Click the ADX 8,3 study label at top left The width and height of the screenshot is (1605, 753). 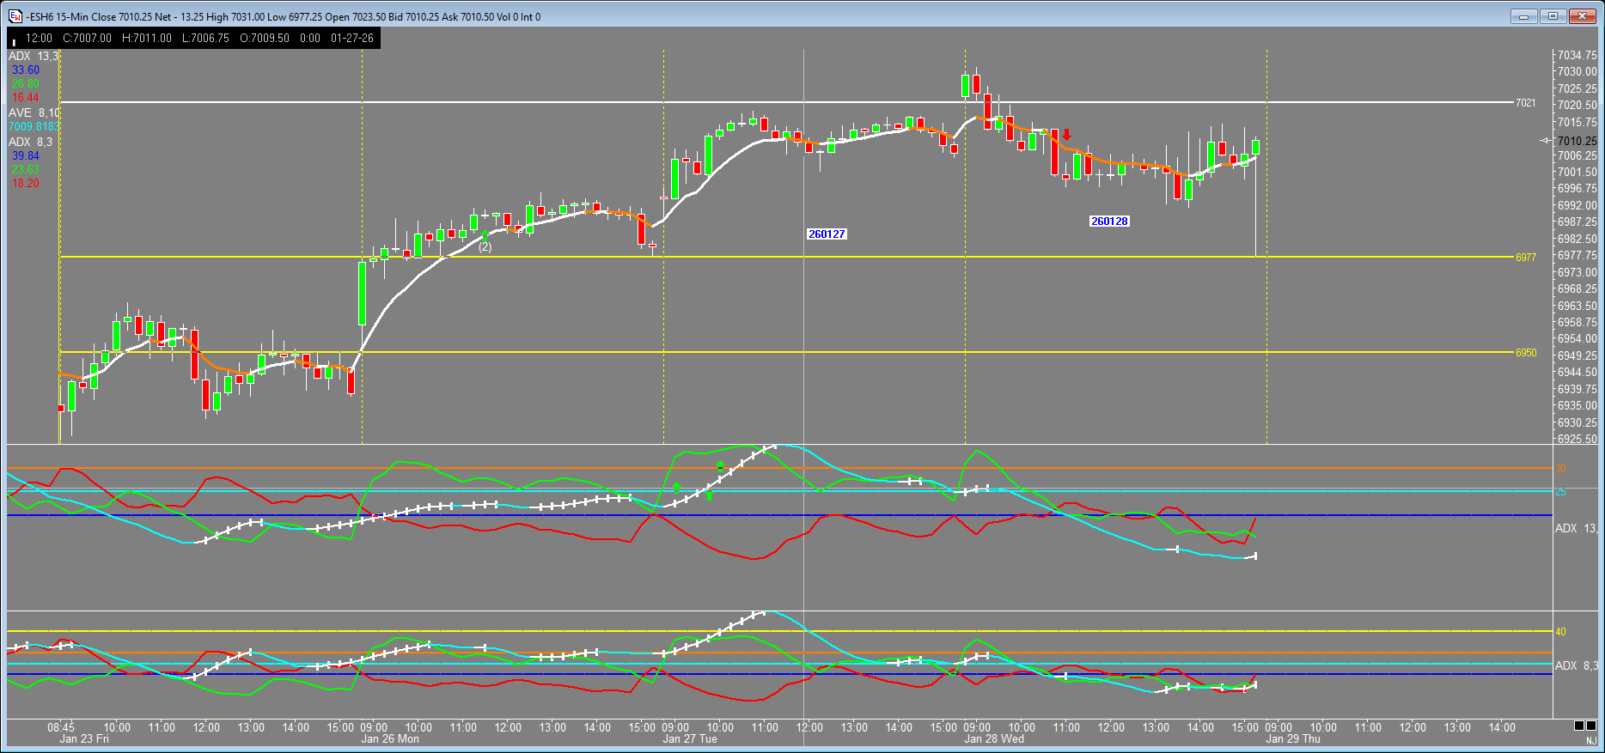coord(30,143)
